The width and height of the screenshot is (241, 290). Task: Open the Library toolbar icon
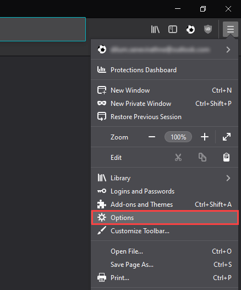click(155, 29)
